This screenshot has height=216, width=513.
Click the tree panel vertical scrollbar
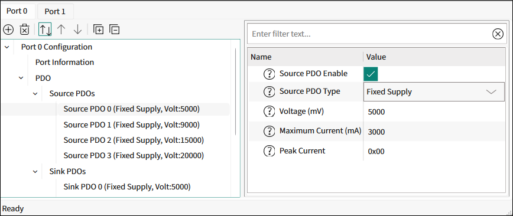pos(236,91)
